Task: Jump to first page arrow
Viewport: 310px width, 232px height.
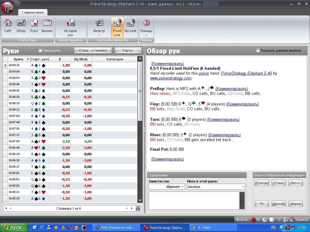Action: click(x=6, y=208)
